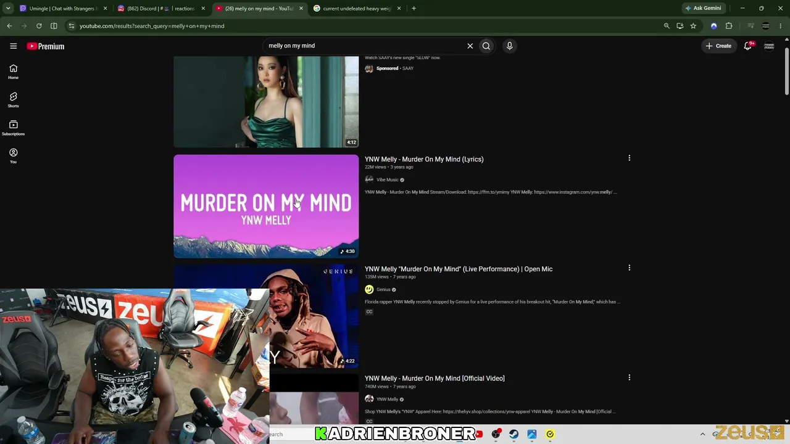
Task: Bookmark this page with the star
Action: [x=693, y=26]
